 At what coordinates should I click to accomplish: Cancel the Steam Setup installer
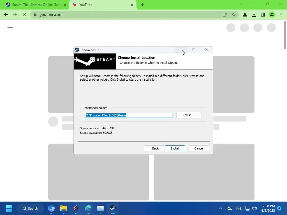(199, 148)
